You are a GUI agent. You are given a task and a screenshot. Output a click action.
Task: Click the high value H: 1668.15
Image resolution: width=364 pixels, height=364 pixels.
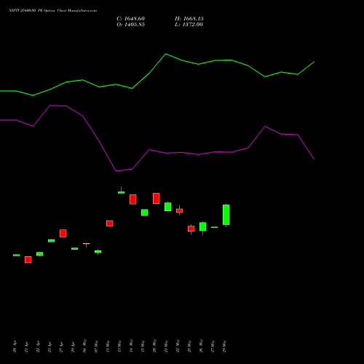189,19
